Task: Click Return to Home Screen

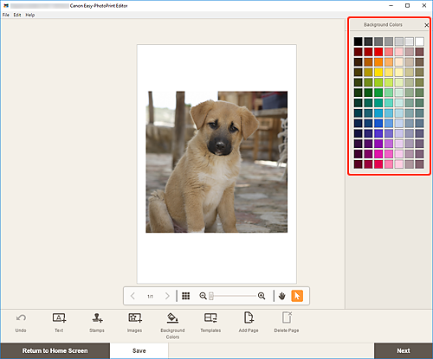Action: click(55, 350)
